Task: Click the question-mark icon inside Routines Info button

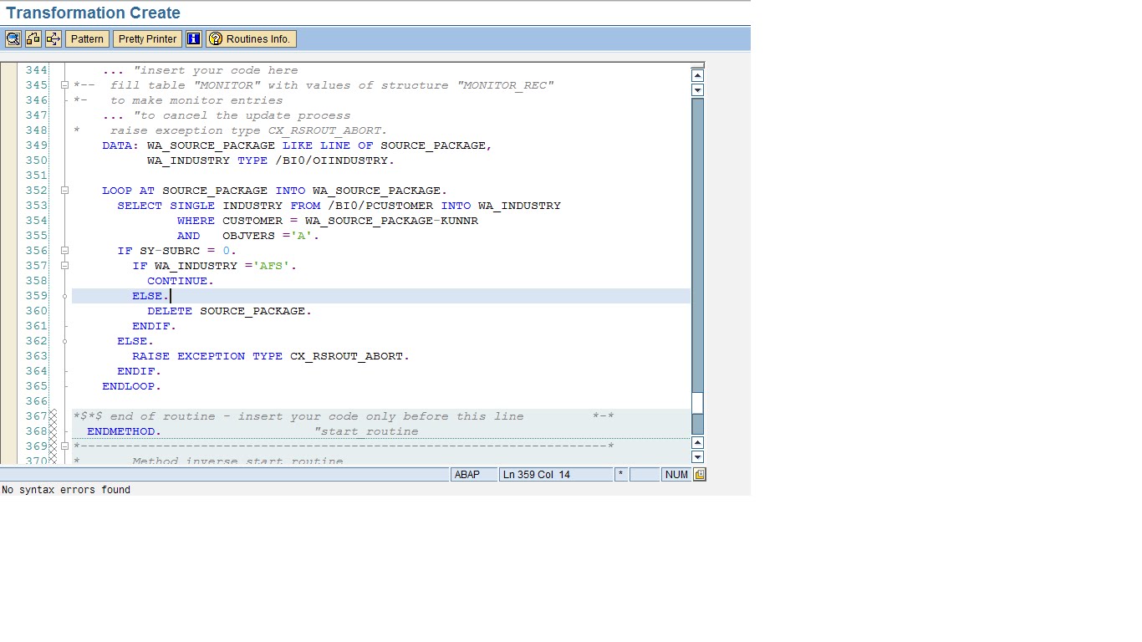Action: tap(217, 38)
